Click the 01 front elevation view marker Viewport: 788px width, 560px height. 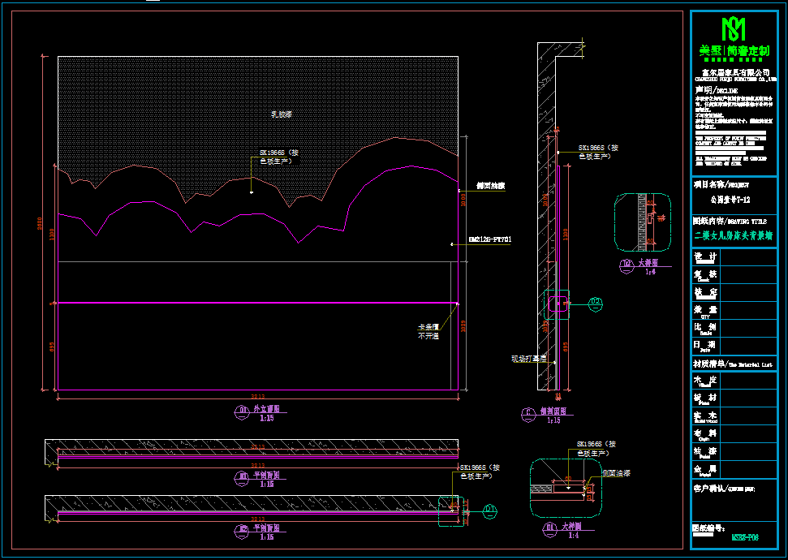(243, 411)
